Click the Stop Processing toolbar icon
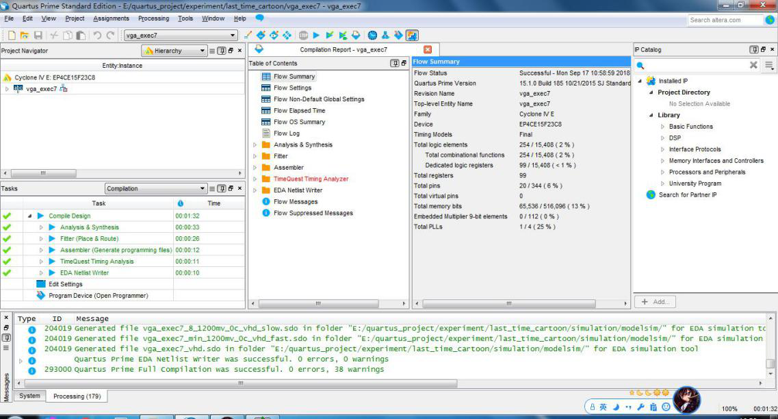Viewport: 778px width, 419px height. (303, 35)
